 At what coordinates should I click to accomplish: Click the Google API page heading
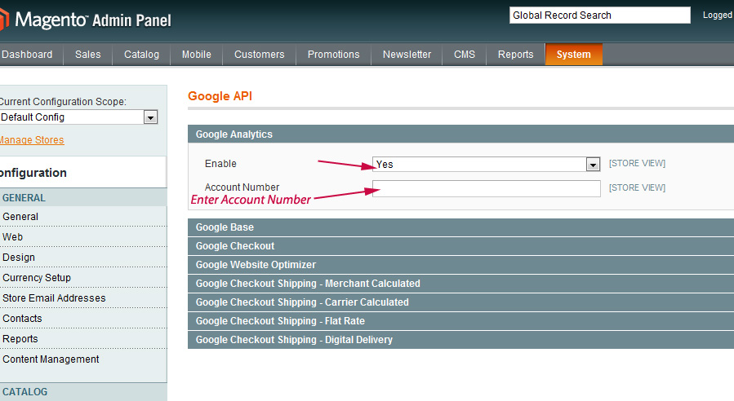(x=220, y=96)
